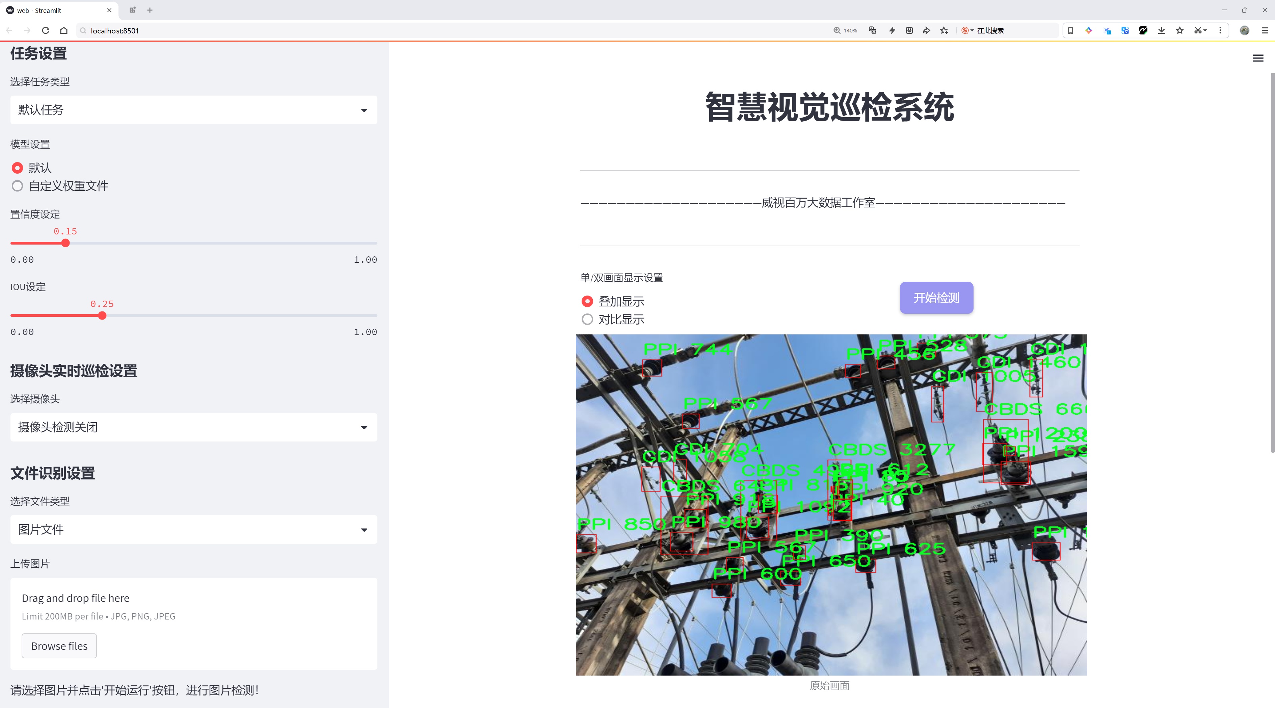Screen dimensions: 1275x708
Task: Click the Browse files button
Action: [59, 646]
